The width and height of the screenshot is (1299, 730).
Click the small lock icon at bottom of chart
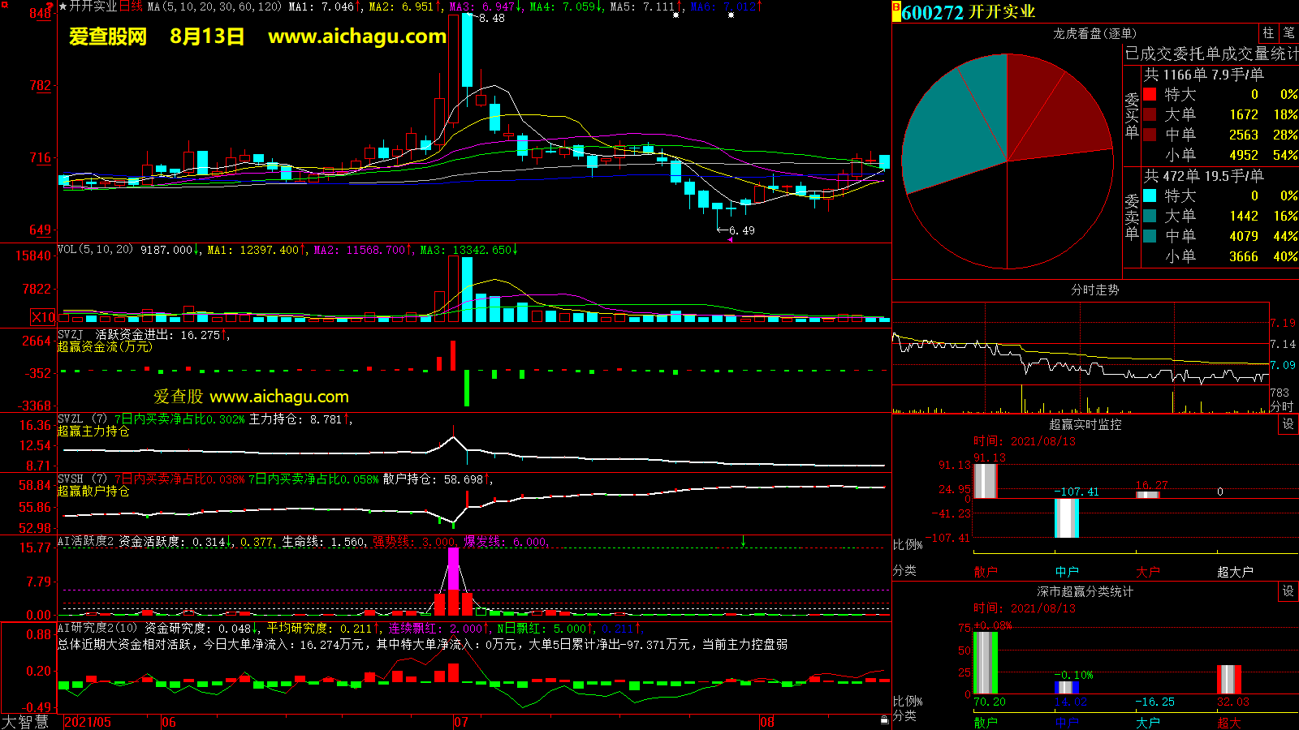[884, 719]
